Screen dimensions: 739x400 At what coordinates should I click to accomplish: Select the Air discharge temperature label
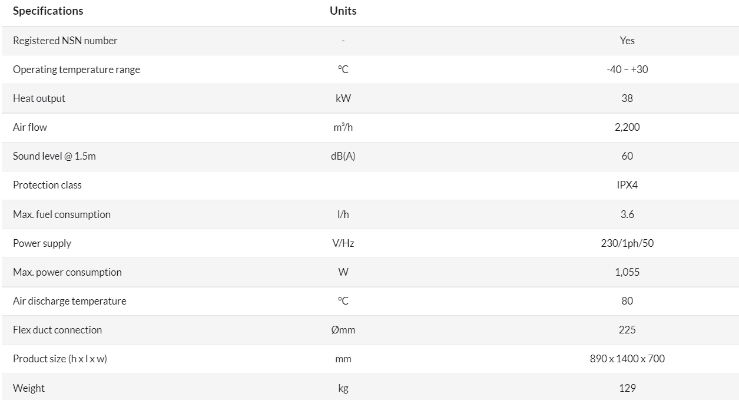[x=69, y=301]
